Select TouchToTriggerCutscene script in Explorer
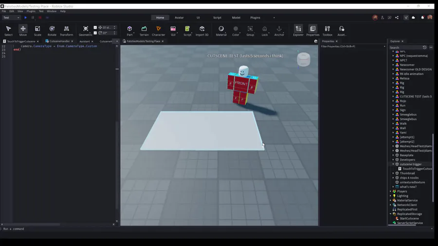 pos(417,169)
